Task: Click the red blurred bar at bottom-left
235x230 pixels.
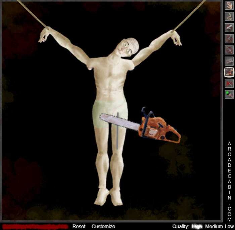Action: point(35,226)
